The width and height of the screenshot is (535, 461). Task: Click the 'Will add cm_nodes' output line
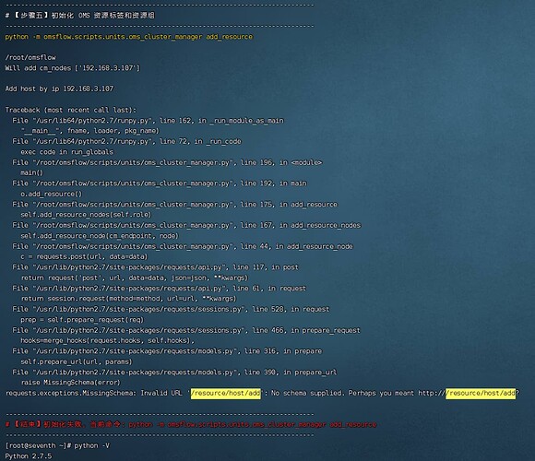click(72, 68)
